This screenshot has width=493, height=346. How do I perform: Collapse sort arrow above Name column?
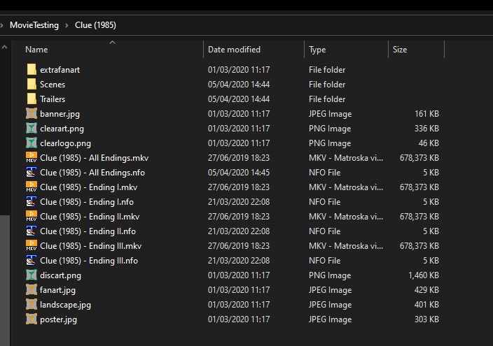(112, 43)
